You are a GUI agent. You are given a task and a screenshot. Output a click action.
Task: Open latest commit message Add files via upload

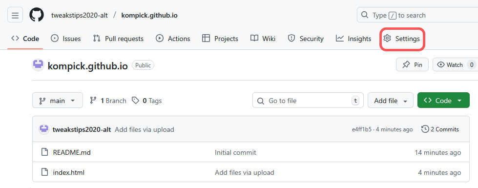[145, 129]
